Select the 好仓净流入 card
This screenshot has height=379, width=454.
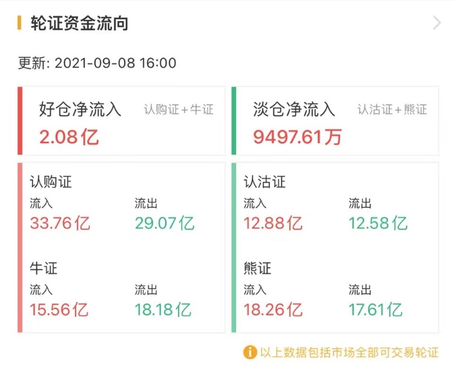pos(121,121)
